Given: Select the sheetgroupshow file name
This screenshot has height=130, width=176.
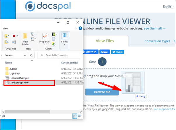Looking at the screenshot, I should [x=19, y=83].
